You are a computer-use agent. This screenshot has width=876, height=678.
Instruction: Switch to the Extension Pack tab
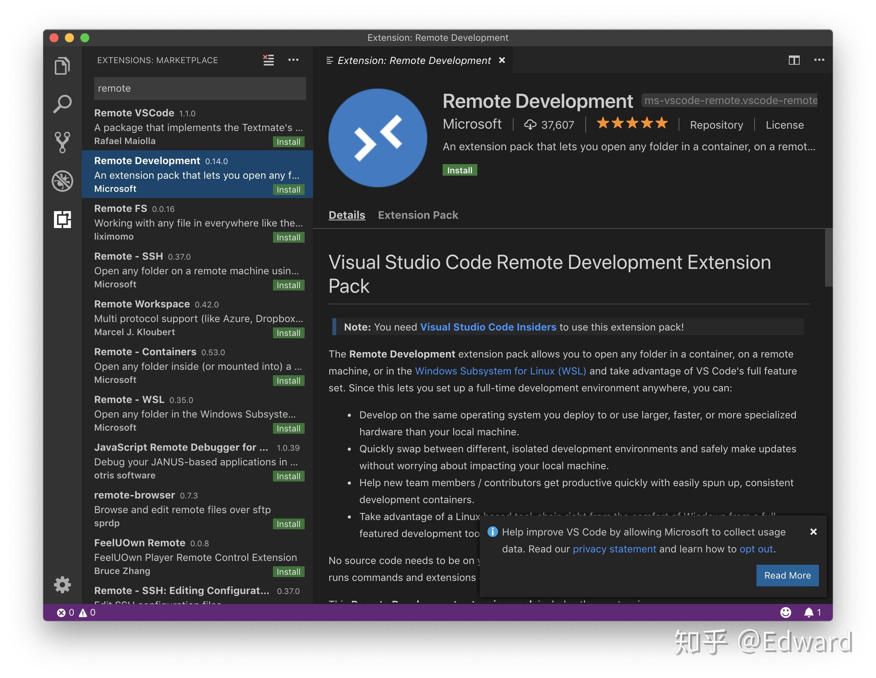pyautogui.click(x=418, y=215)
